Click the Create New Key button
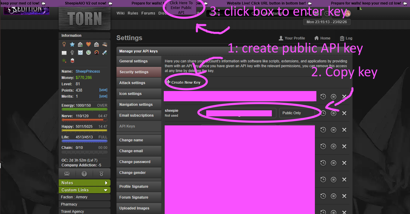Viewport: 410px width, 214px height. pyautogui.click(x=186, y=81)
